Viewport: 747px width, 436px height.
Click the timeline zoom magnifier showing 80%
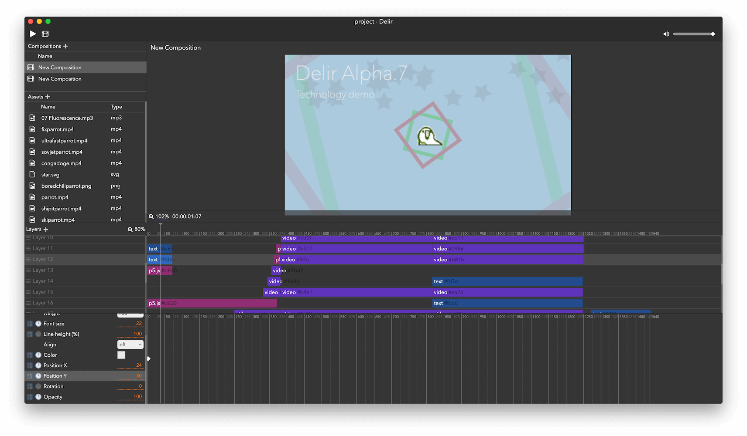pos(130,230)
